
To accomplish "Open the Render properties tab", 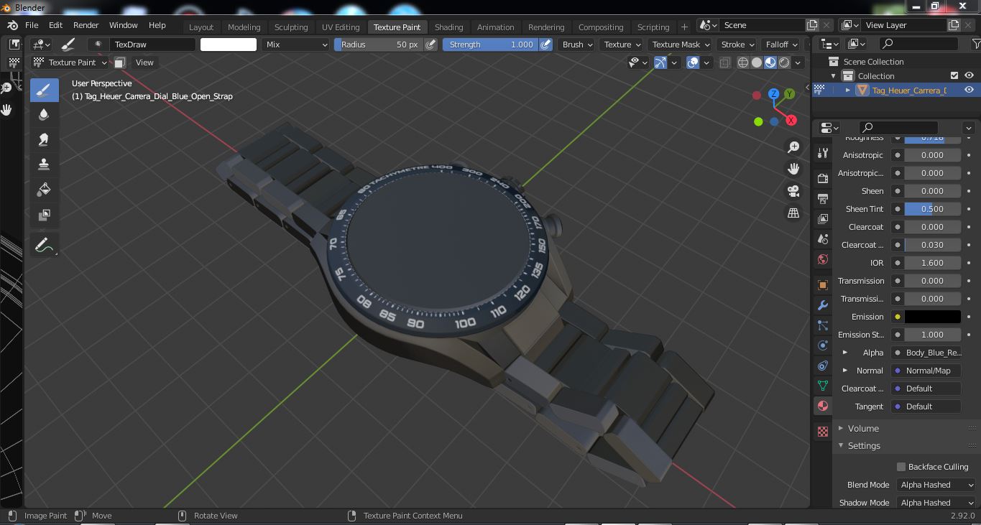I will coord(823,178).
